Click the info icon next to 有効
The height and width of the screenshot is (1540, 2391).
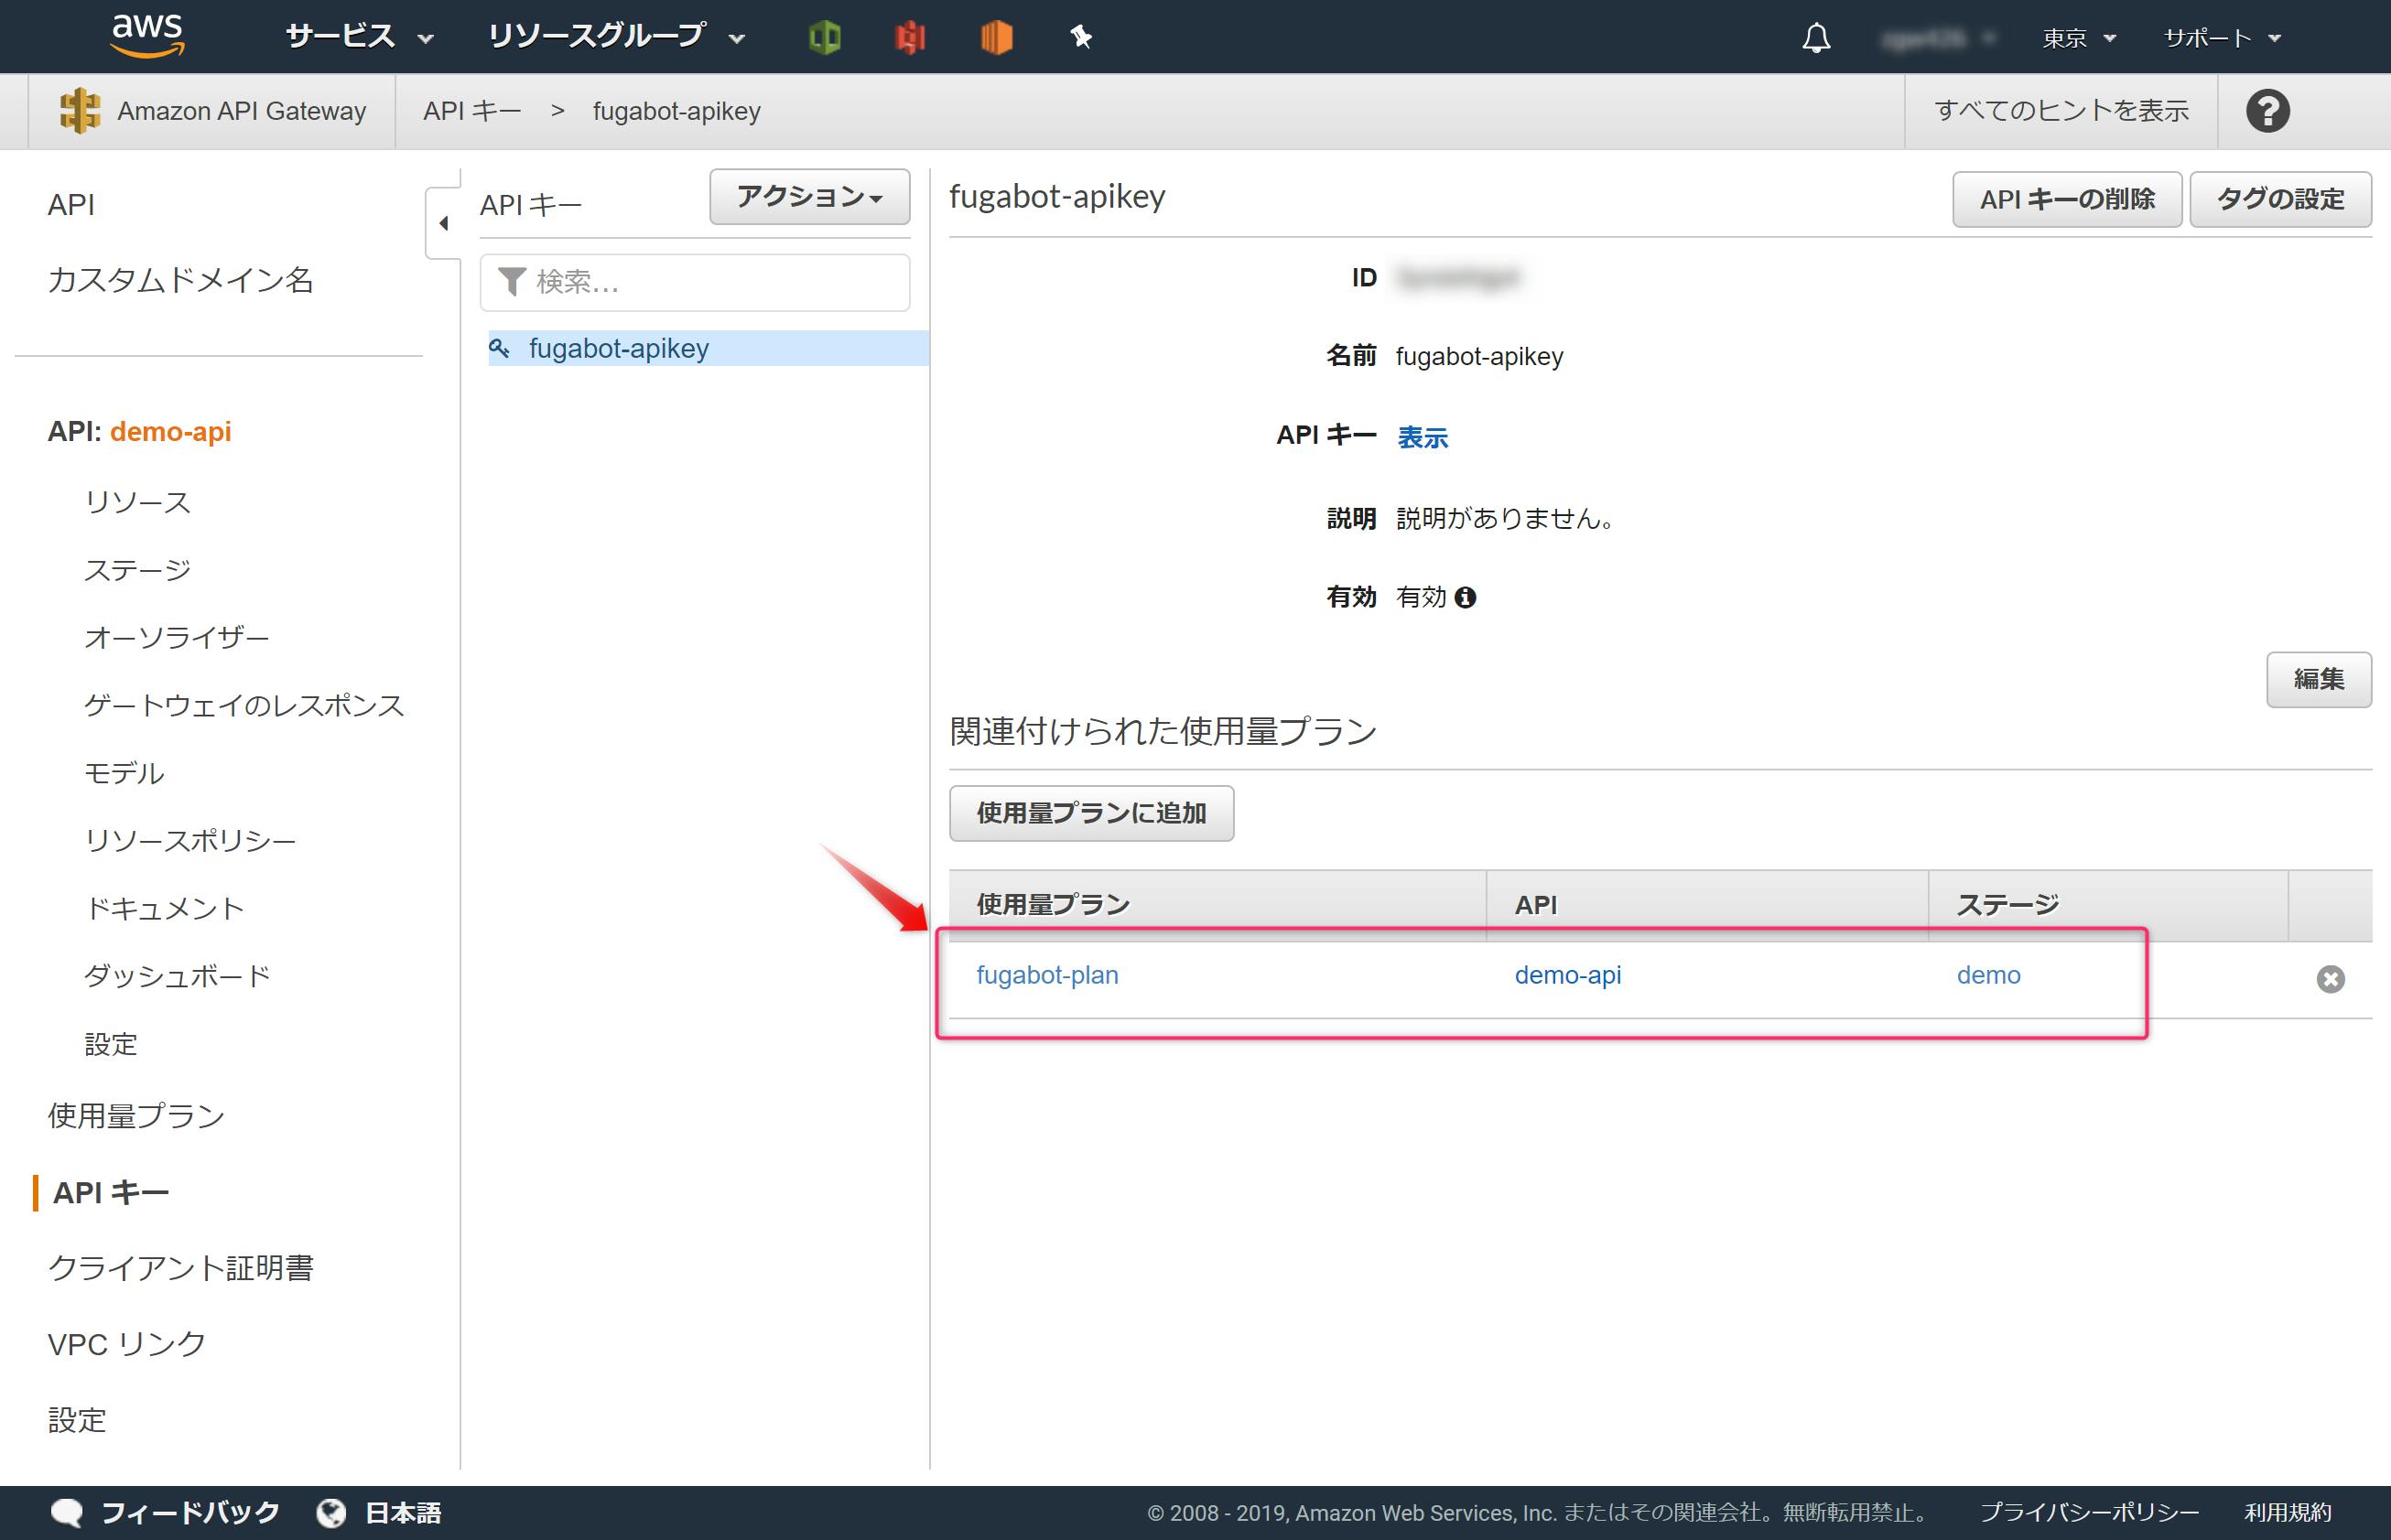click(x=1466, y=598)
